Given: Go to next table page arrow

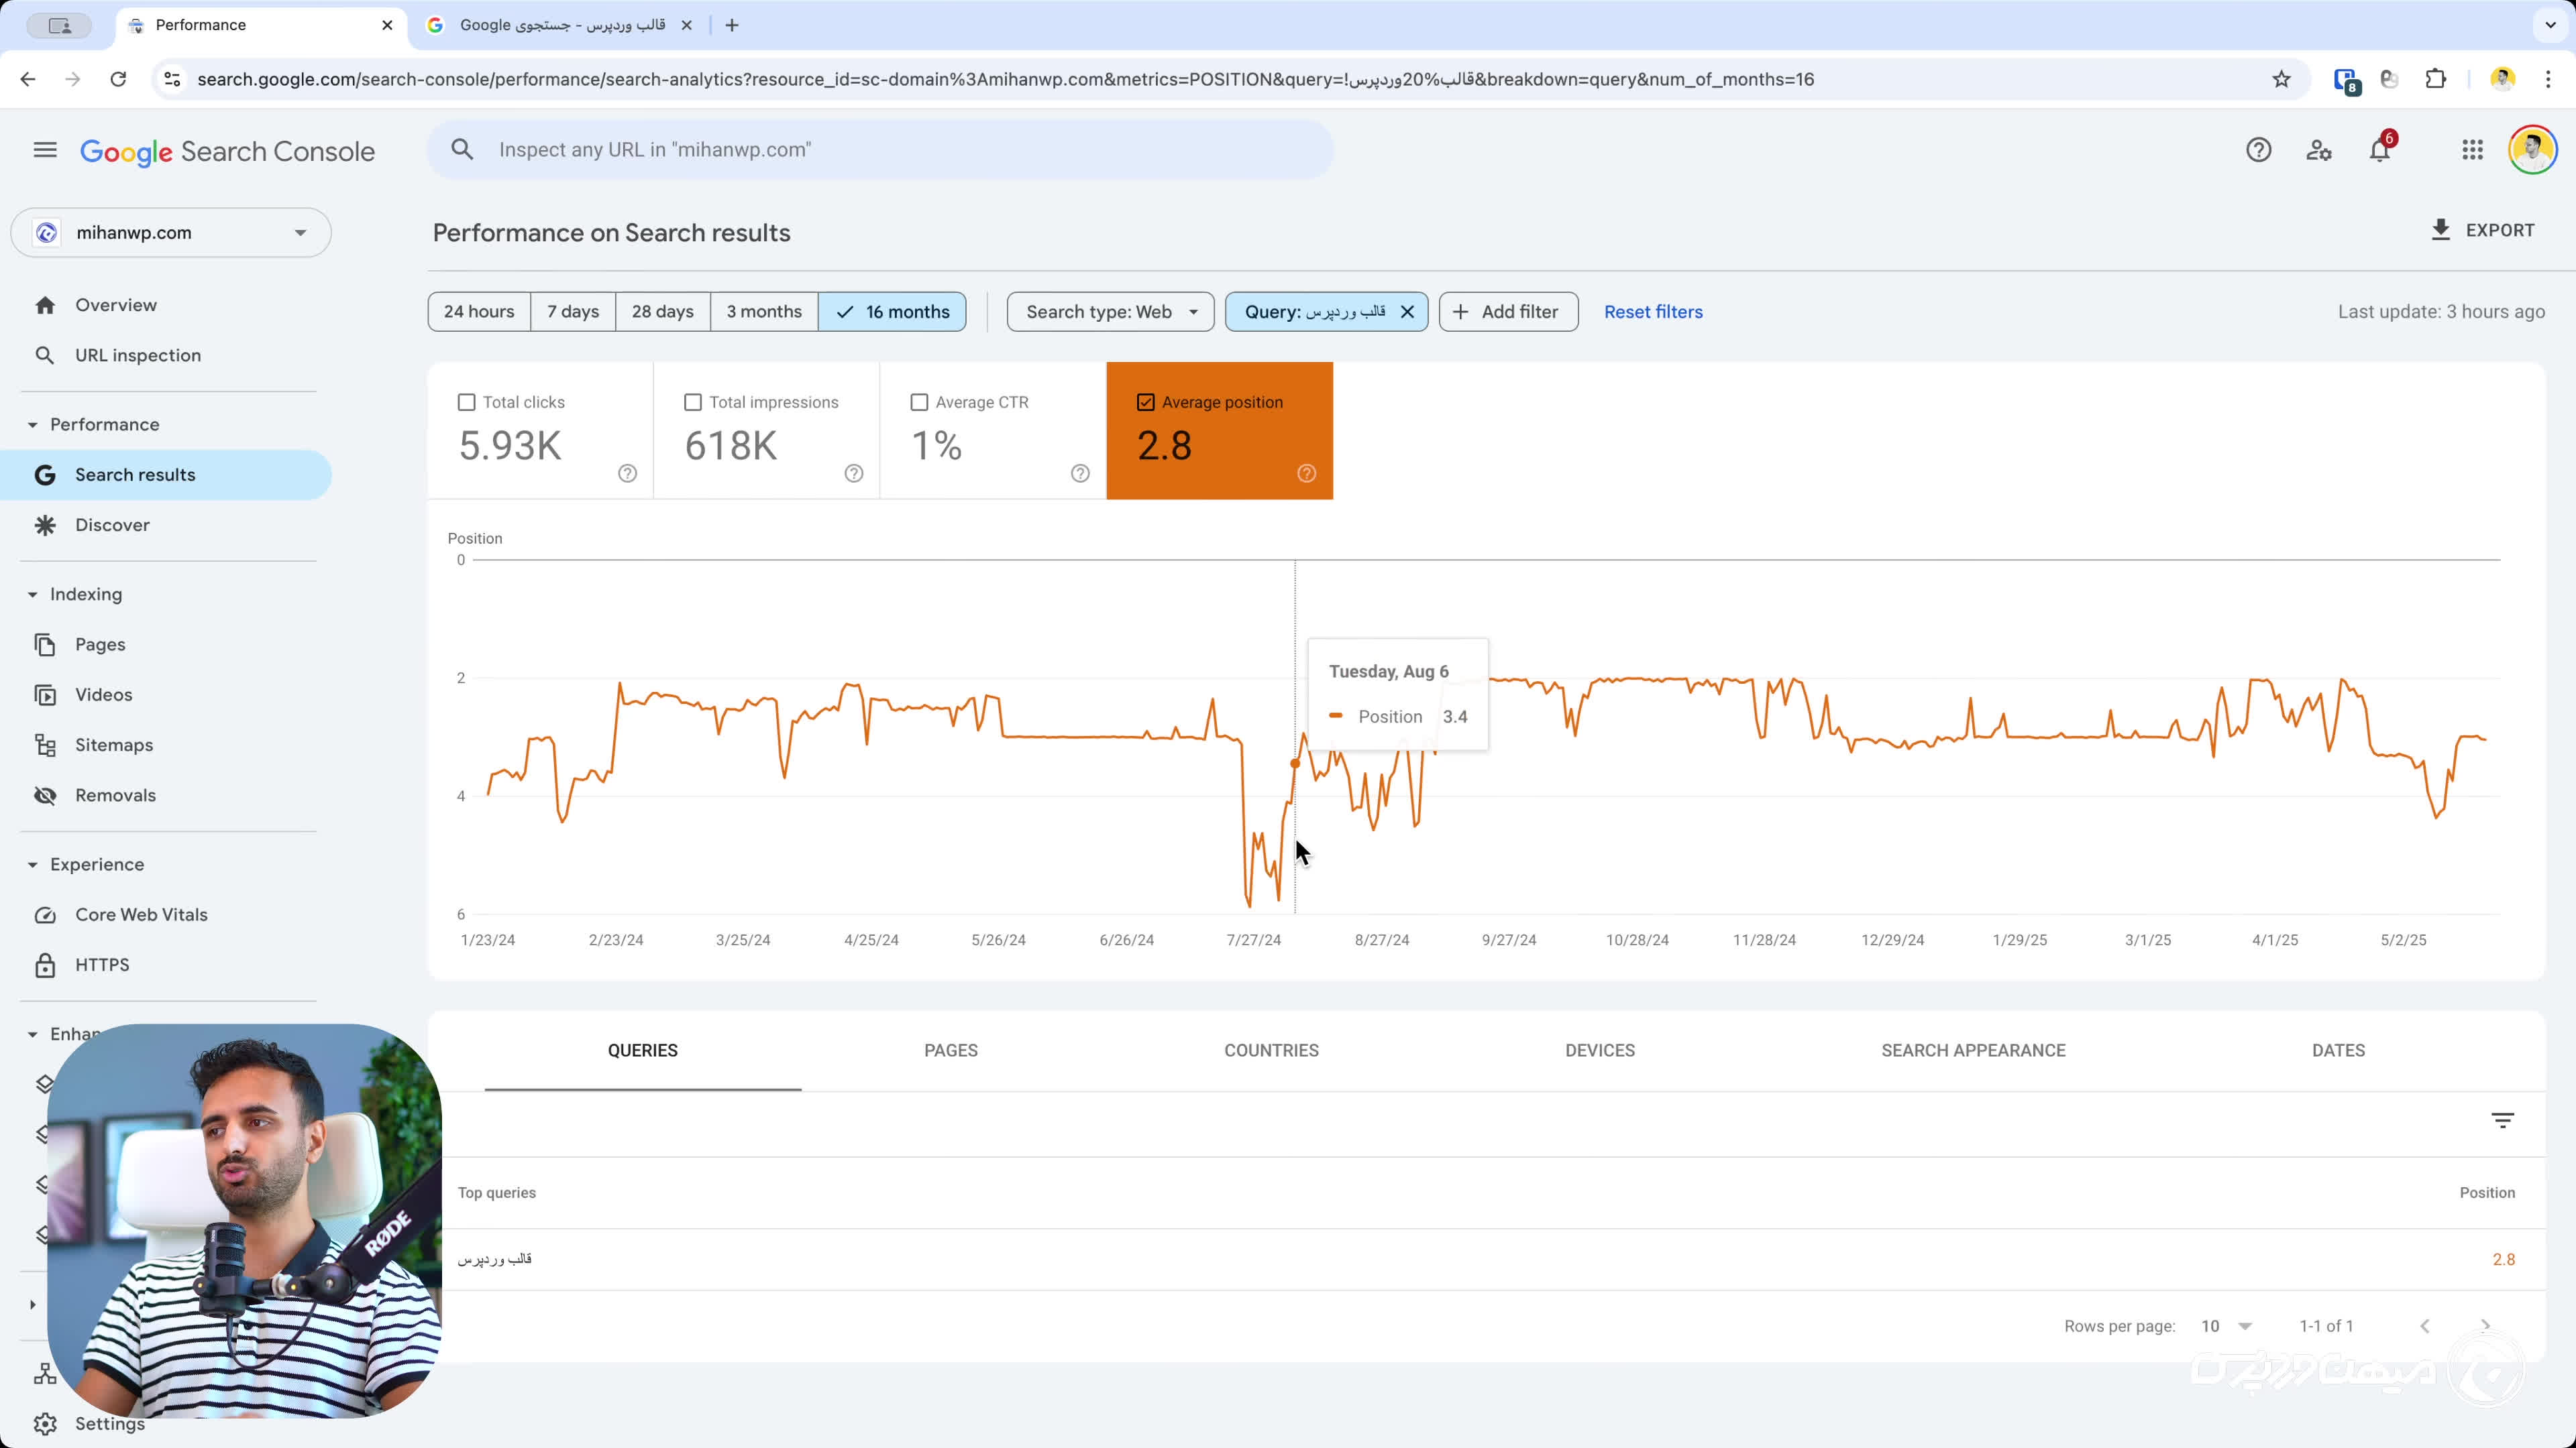Looking at the screenshot, I should point(2485,1326).
